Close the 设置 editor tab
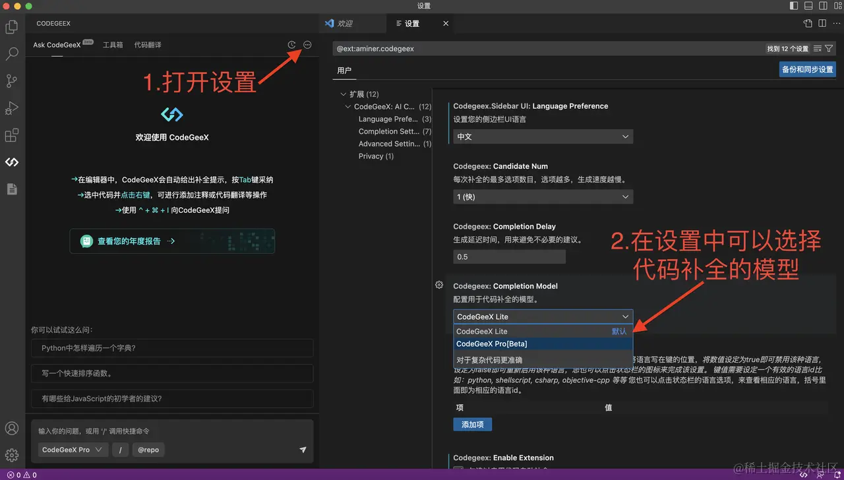The height and width of the screenshot is (480, 844). click(x=446, y=23)
